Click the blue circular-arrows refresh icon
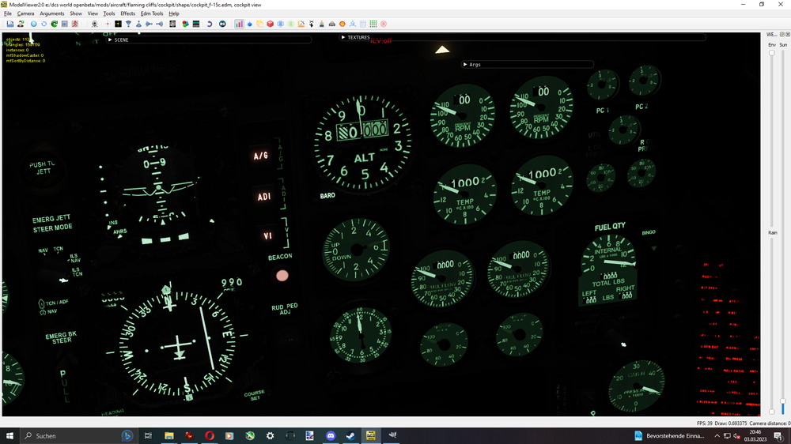Screen dimensions: 791x444 coord(44,24)
